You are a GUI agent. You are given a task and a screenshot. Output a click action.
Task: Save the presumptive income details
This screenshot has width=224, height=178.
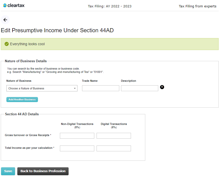(x=8, y=171)
